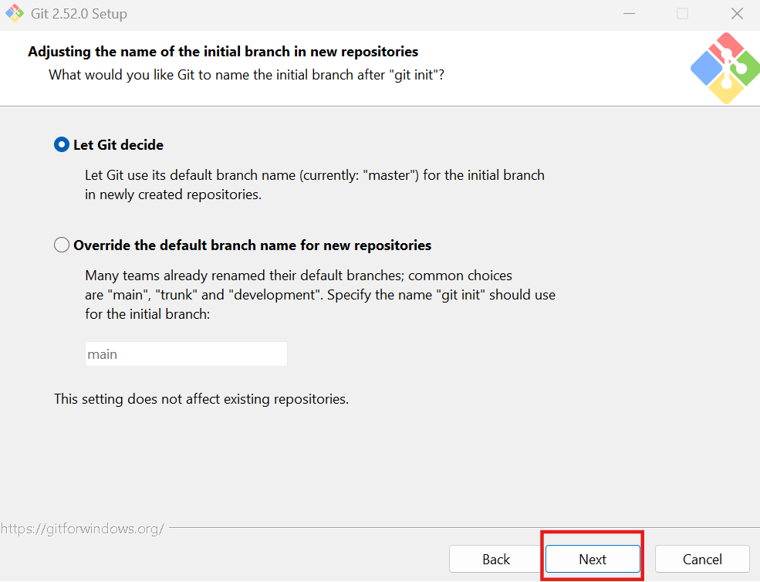
Task: Minimize the Git Setup window
Action: coord(629,14)
